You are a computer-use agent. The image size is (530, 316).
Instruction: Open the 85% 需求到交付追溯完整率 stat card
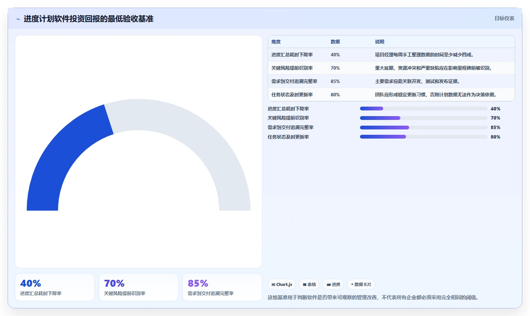(x=222, y=287)
